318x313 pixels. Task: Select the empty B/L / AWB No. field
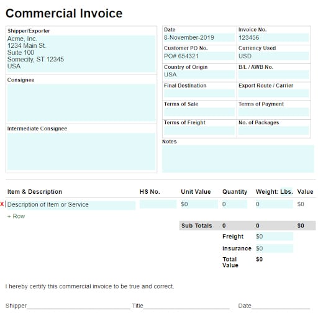click(x=273, y=75)
